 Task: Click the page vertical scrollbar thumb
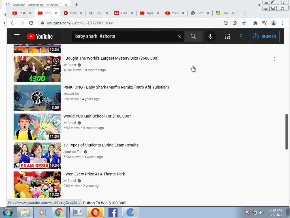click(x=287, y=132)
